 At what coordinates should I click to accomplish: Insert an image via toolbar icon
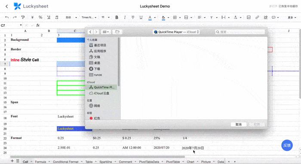pos(249,18)
